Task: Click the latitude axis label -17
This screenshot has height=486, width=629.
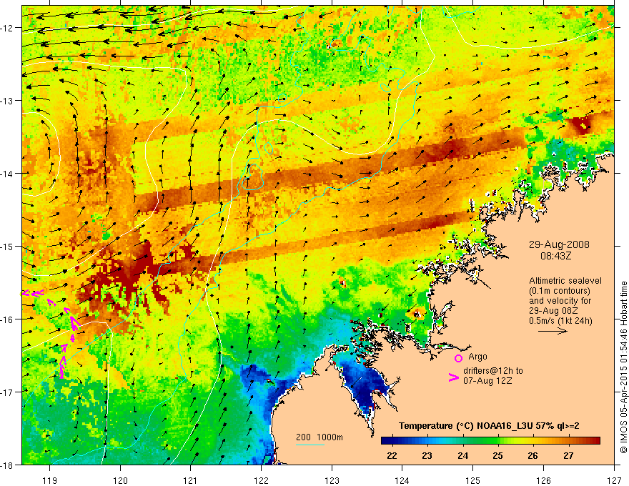Action: [x=8, y=392]
